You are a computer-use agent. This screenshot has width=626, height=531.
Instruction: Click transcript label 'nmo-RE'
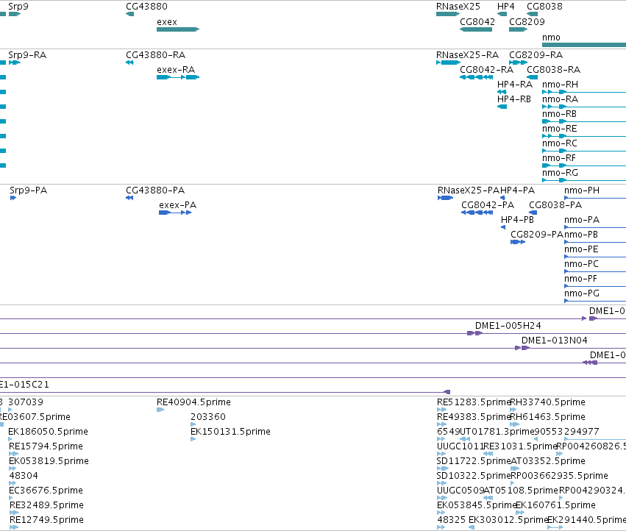[x=559, y=129]
